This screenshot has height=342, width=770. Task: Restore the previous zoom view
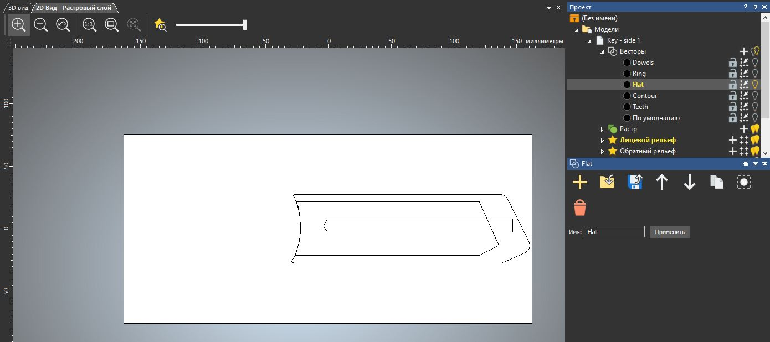coord(63,25)
